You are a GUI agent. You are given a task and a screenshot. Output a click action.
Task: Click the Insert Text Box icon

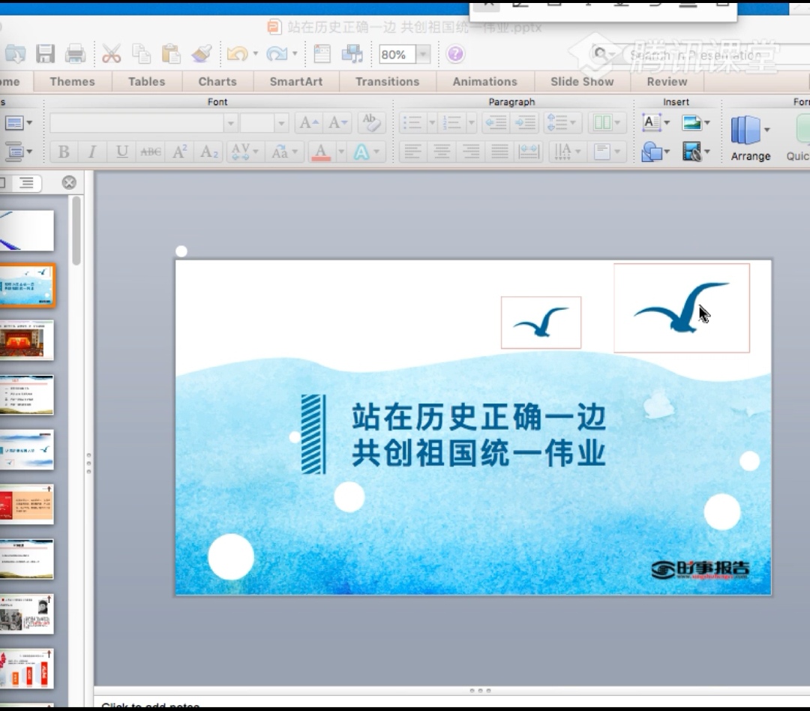(651, 123)
